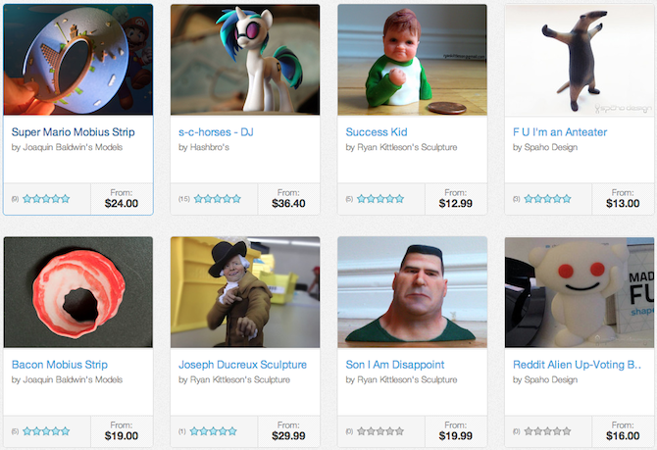The width and height of the screenshot is (657, 450).
Task: Click the $36.40 price on s-c-horses card
Action: coord(288,204)
